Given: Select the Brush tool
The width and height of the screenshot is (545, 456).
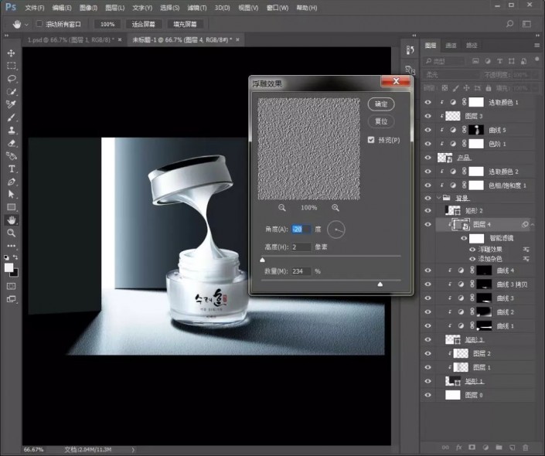Looking at the screenshot, I should 12,117.
